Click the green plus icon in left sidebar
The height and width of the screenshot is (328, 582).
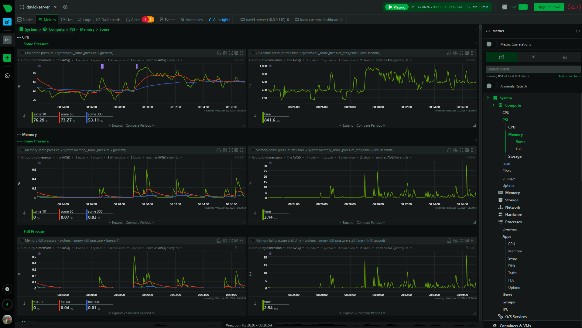coord(7,58)
